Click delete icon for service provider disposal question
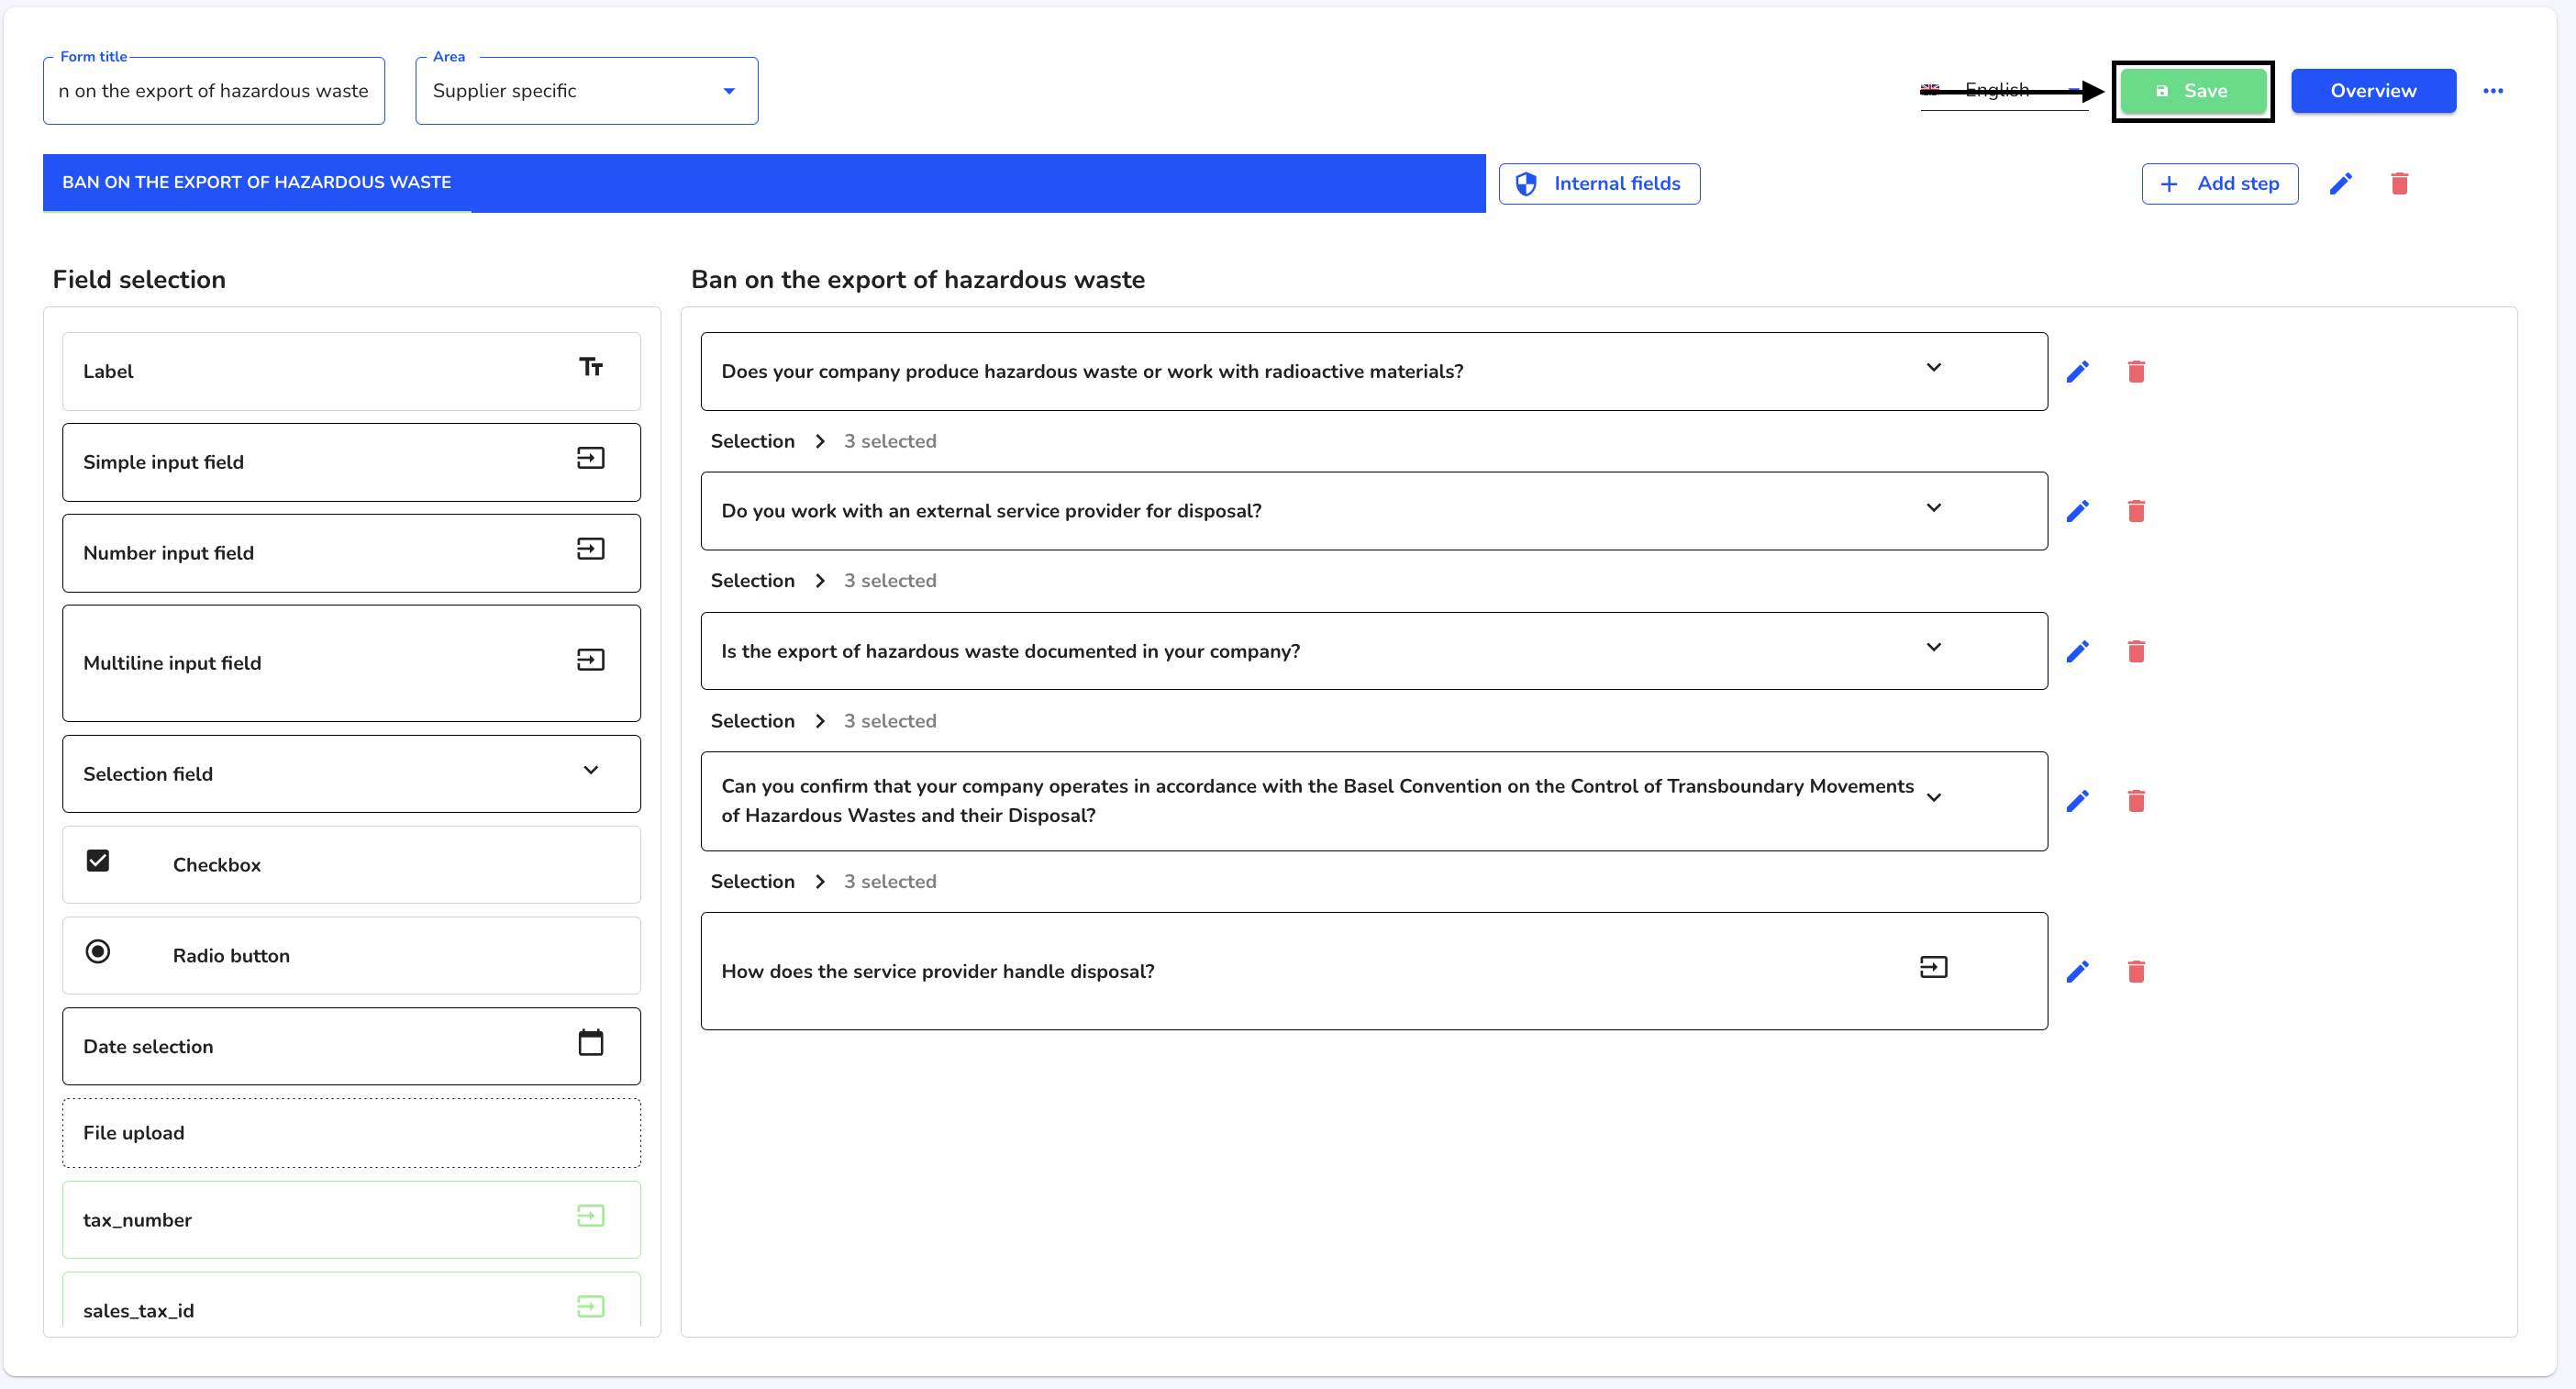Screen dimensions: 2576x1389 pos(2138,972)
